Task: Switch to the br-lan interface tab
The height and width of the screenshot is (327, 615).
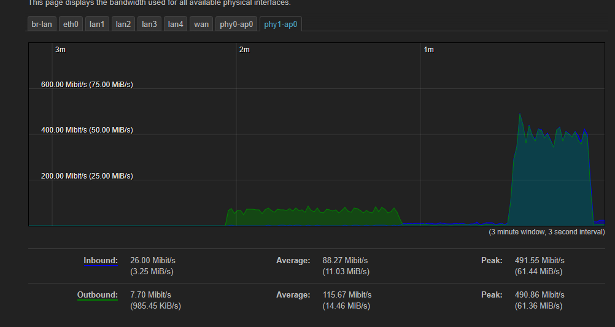Action: [42, 24]
